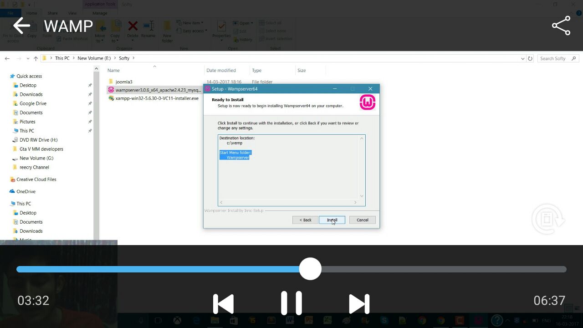Sort by the Size column header
Image resolution: width=583 pixels, height=328 pixels.
coord(302,70)
